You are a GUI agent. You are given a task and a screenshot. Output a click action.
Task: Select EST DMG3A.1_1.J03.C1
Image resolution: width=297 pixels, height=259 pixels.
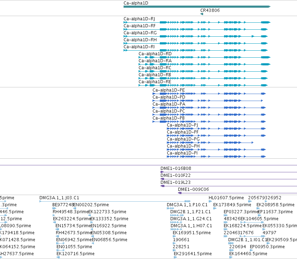115,201
